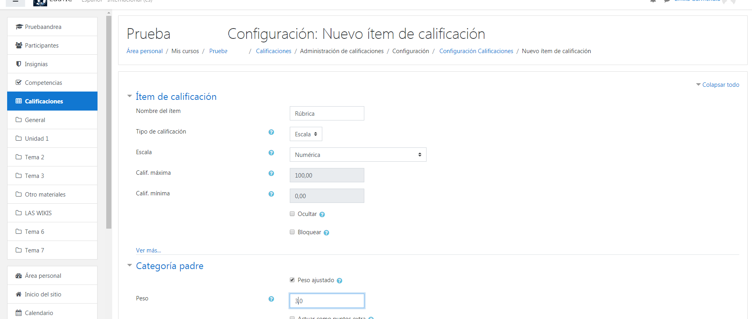Click the Área personal dashboard icon
Screen dimensions: 752x319
tap(19, 275)
